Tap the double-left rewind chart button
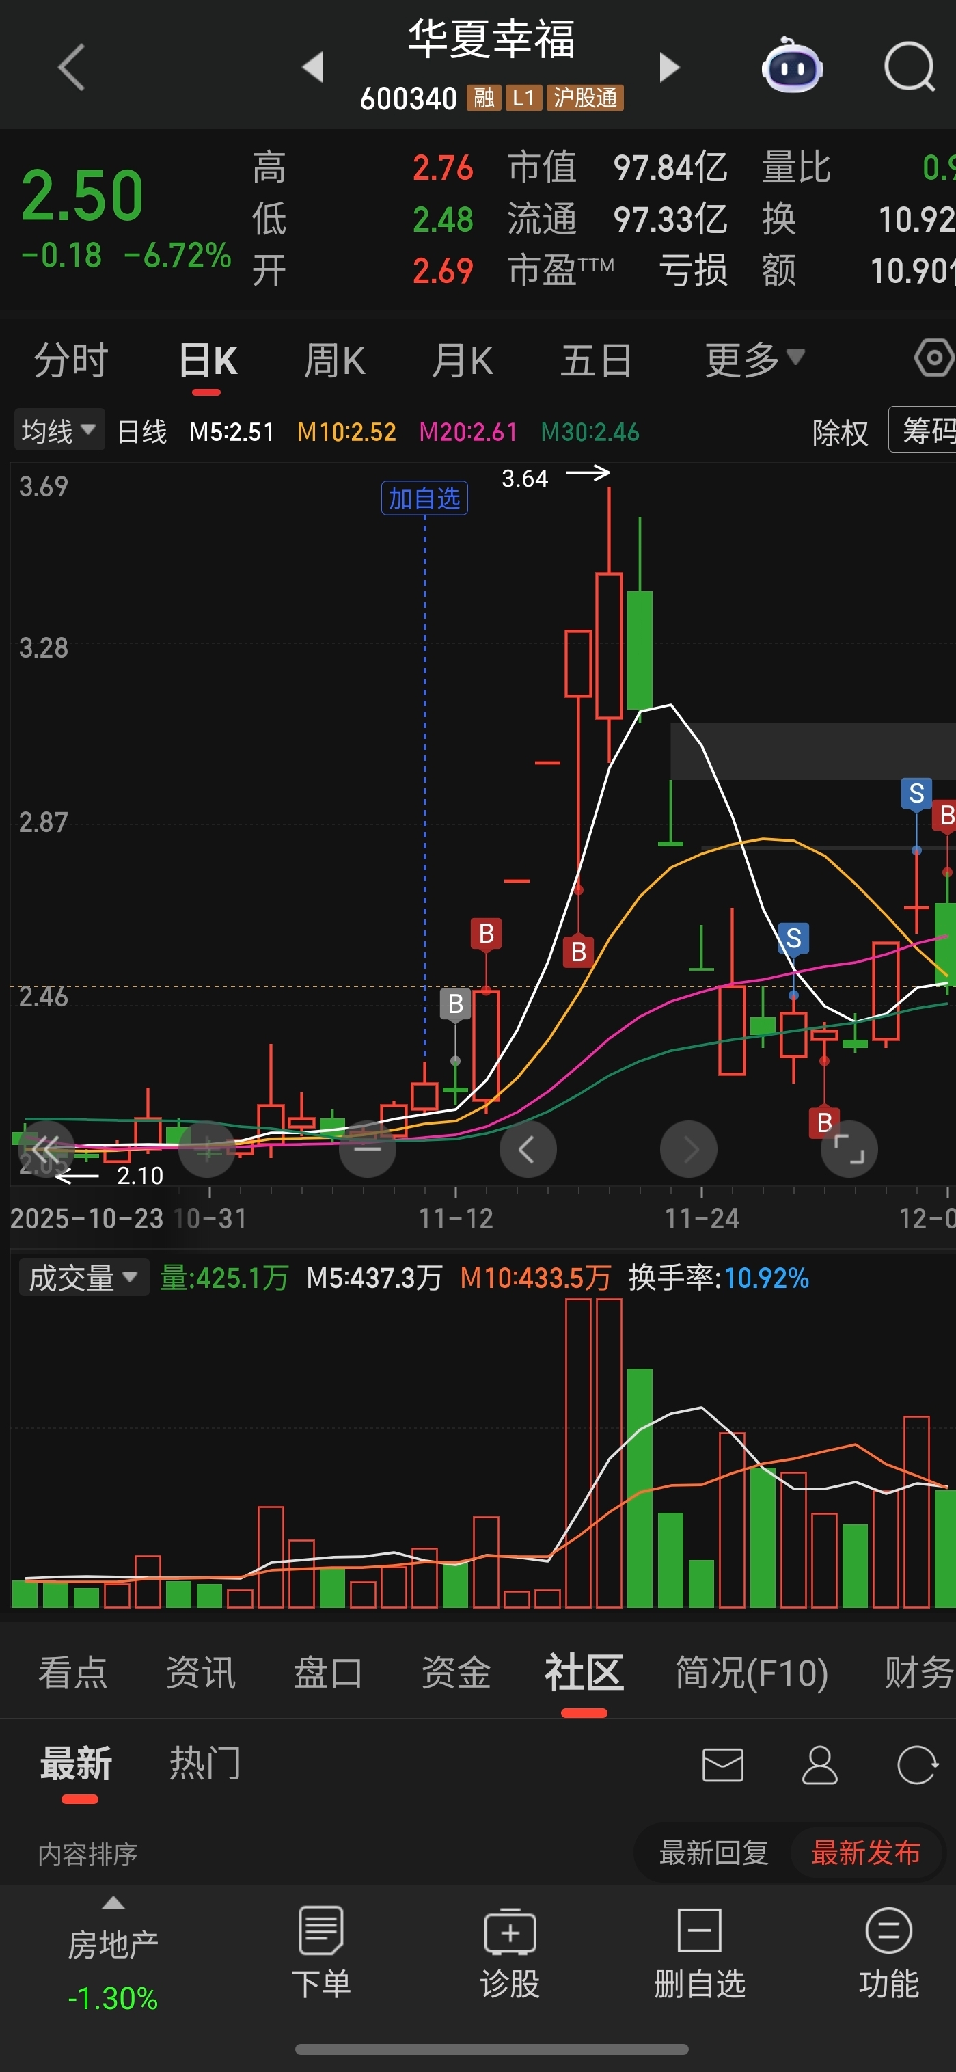 coord(46,1148)
